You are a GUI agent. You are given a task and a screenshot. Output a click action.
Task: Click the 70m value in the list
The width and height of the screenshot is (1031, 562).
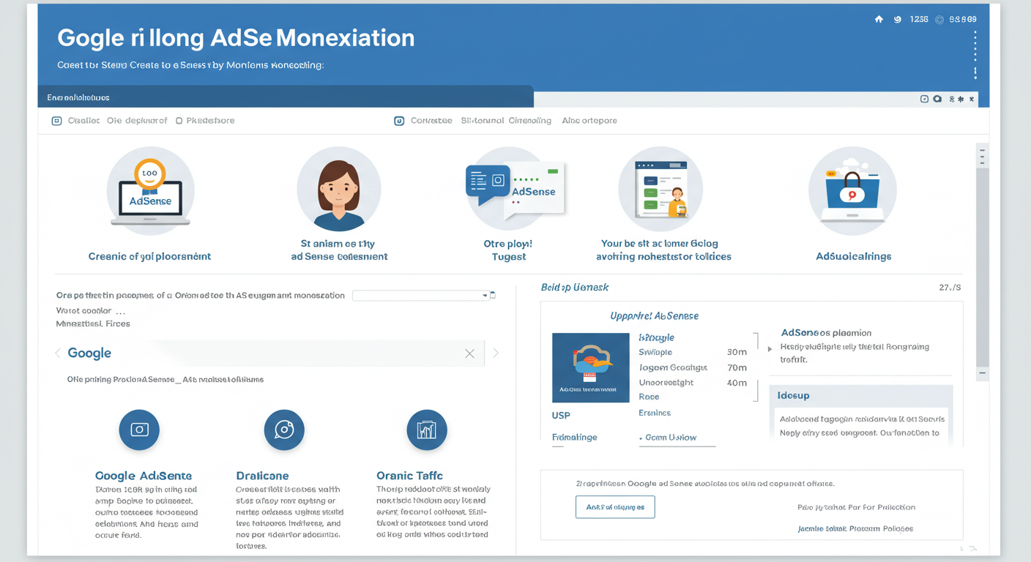[x=737, y=368]
